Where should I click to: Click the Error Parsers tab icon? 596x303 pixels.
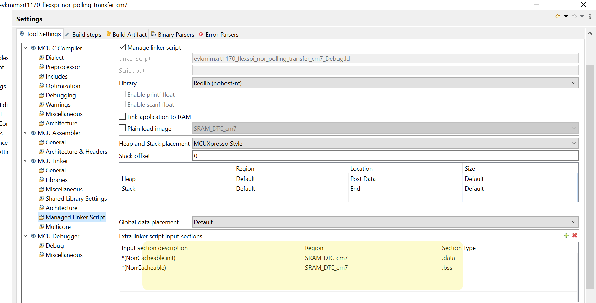[201, 34]
